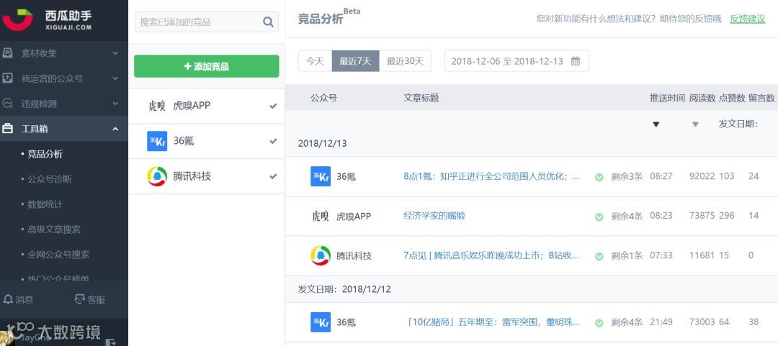
Task: Open 高级文章搜索 in sidebar
Action: pyautogui.click(x=54, y=229)
